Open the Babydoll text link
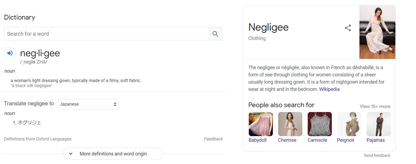The width and height of the screenshot is (416, 164). tap(257, 140)
